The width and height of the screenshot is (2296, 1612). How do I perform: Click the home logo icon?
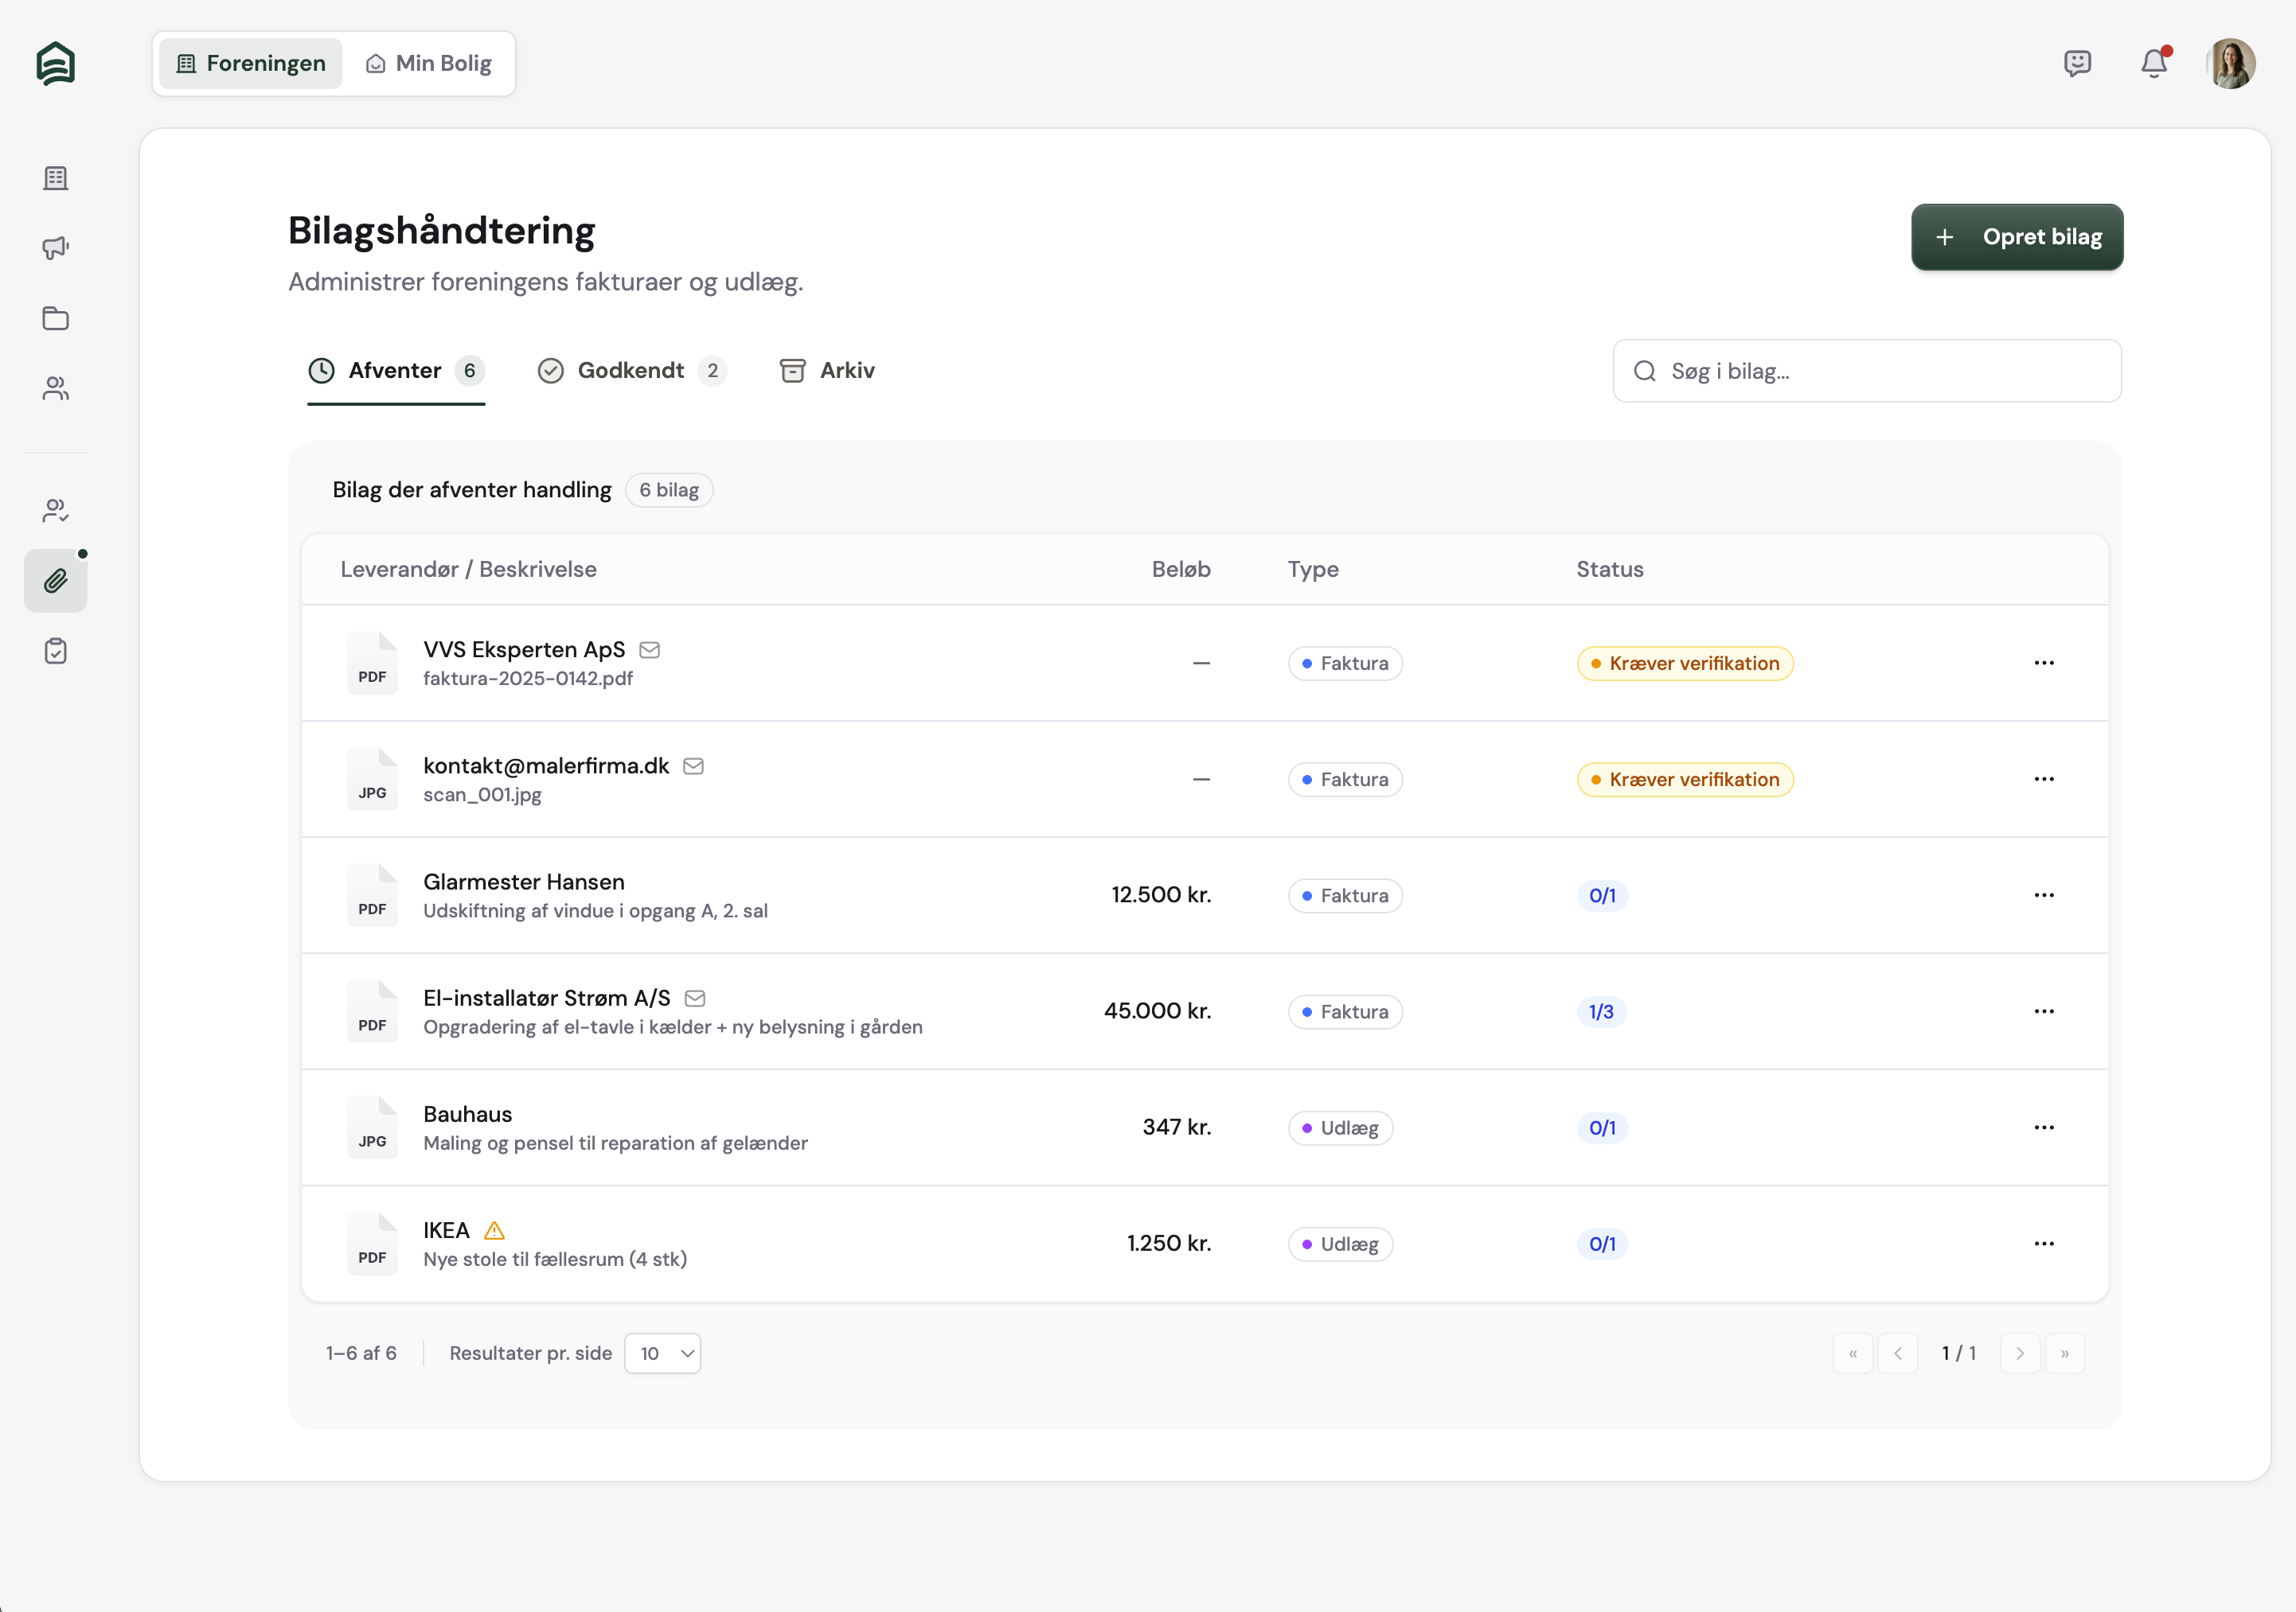[56, 64]
